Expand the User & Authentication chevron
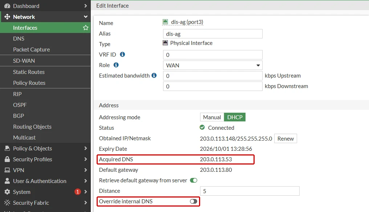This screenshot has height=212, width=369. pyautogui.click(x=86, y=181)
